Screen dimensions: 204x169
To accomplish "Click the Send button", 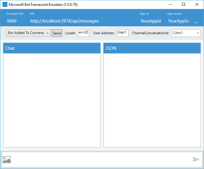I will pyautogui.click(x=57, y=33).
